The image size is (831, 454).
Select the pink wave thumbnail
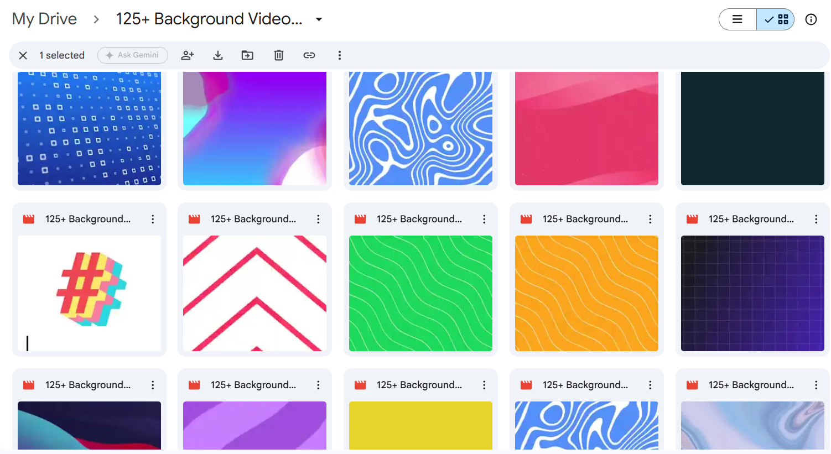(586, 128)
